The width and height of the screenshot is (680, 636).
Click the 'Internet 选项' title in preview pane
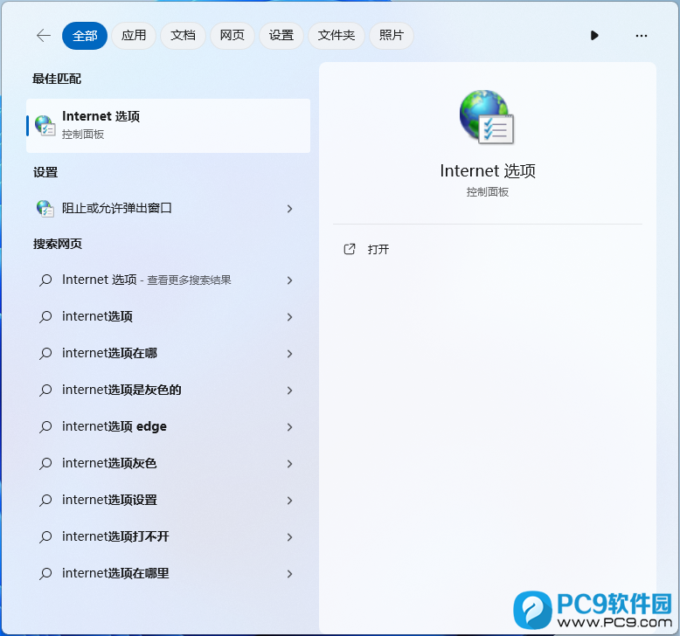(x=488, y=171)
